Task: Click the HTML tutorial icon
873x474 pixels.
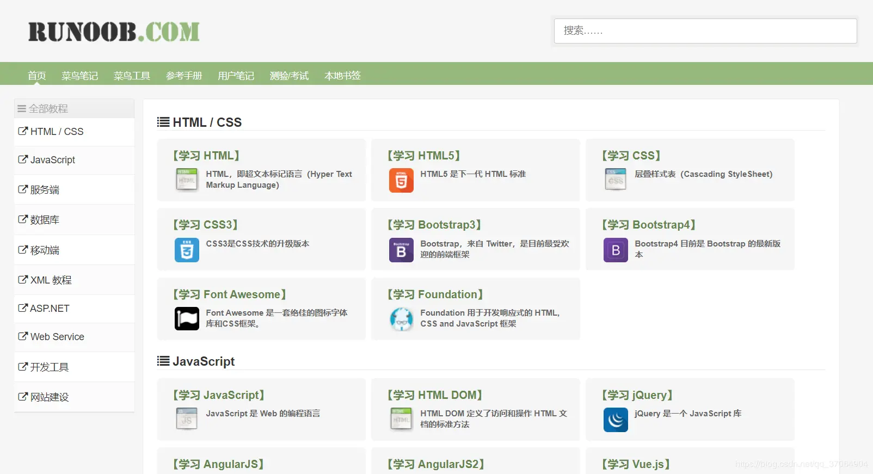Action: tap(187, 180)
